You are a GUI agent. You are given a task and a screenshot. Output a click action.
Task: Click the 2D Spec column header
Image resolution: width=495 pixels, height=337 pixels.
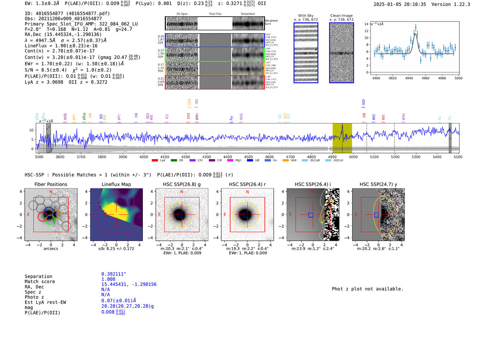click(182, 14)
